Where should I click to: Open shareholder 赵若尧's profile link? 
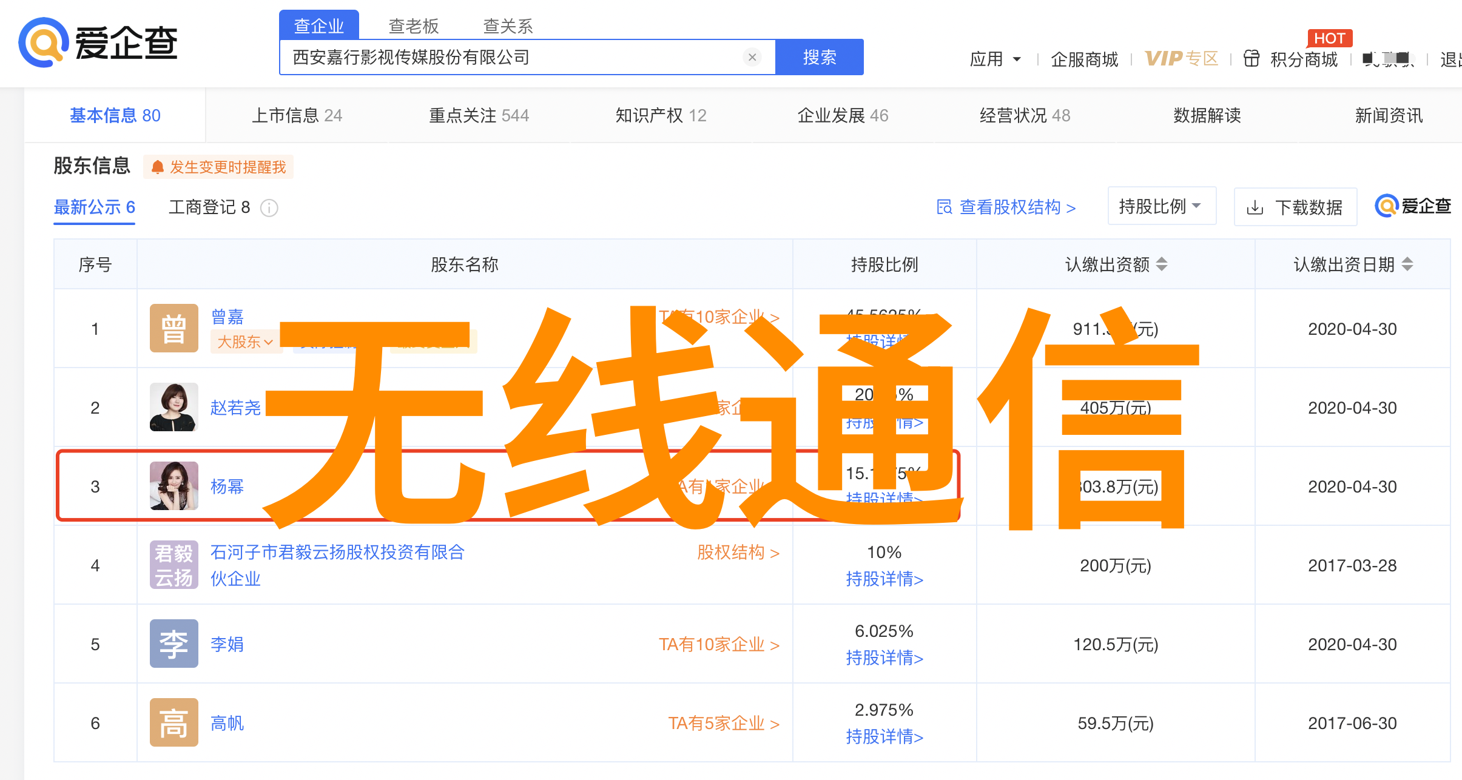coord(235,408)
